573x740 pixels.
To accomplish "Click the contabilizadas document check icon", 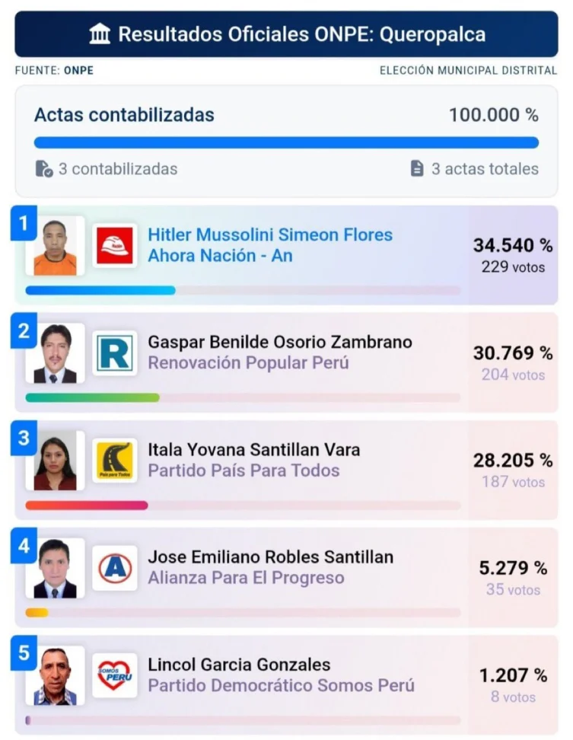I will (x=44, y=169).
